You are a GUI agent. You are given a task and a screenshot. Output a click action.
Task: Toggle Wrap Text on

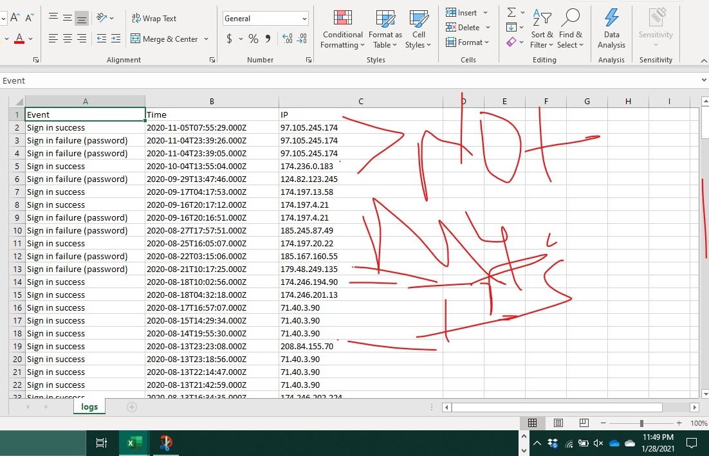(x=154, y=19)
